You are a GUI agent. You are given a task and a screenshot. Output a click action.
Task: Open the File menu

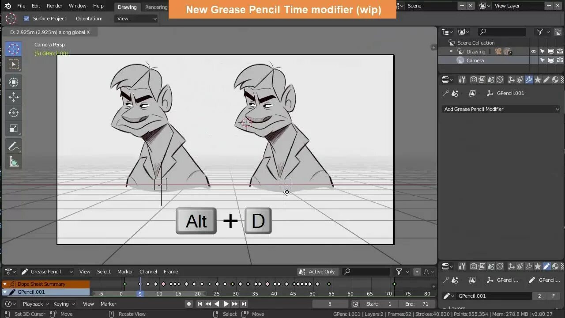pyautogui.click(x=21, y=6)
